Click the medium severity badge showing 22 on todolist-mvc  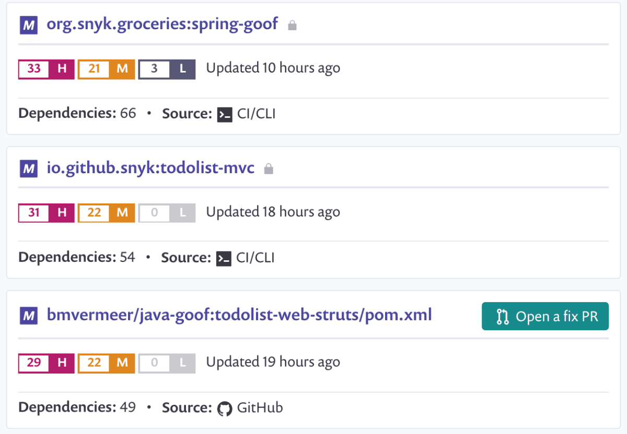click(x=106, y=213)
